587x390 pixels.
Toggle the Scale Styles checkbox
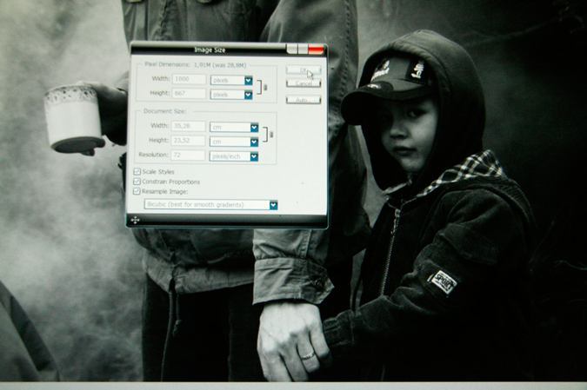pyautogui.click(x=137, y=172)
